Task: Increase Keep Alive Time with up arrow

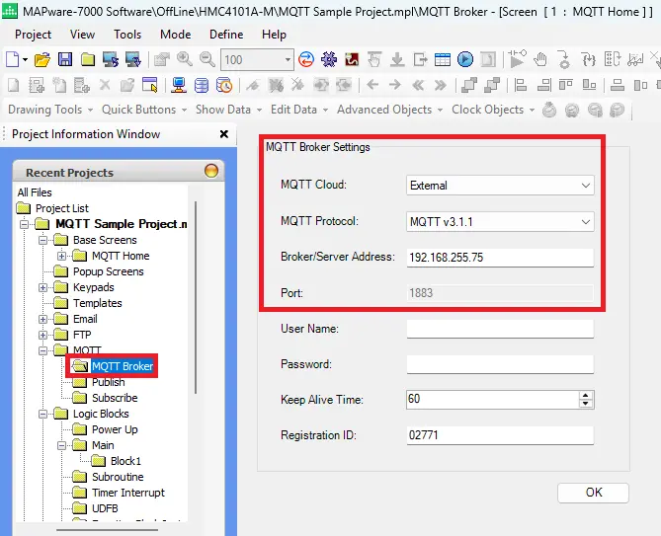Action: pos(586,395)
